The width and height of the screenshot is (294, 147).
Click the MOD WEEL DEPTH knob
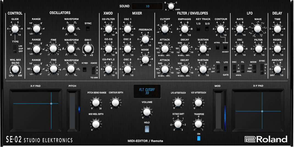(95, 124)
